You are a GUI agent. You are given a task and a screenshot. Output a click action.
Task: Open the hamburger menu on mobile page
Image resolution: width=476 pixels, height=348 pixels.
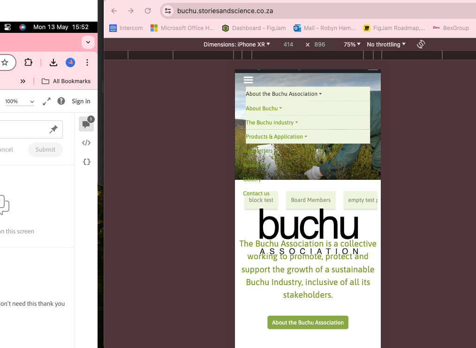[248, 80]
